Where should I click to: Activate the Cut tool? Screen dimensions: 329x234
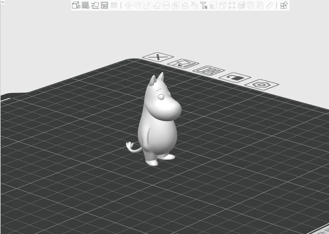tap(166, 5)
